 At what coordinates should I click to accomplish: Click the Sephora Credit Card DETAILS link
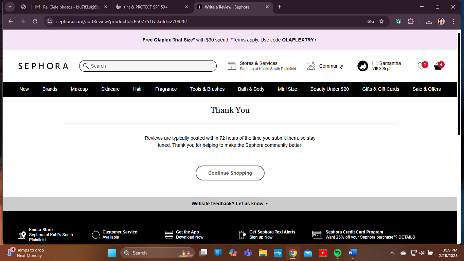(x=407, y=237)
